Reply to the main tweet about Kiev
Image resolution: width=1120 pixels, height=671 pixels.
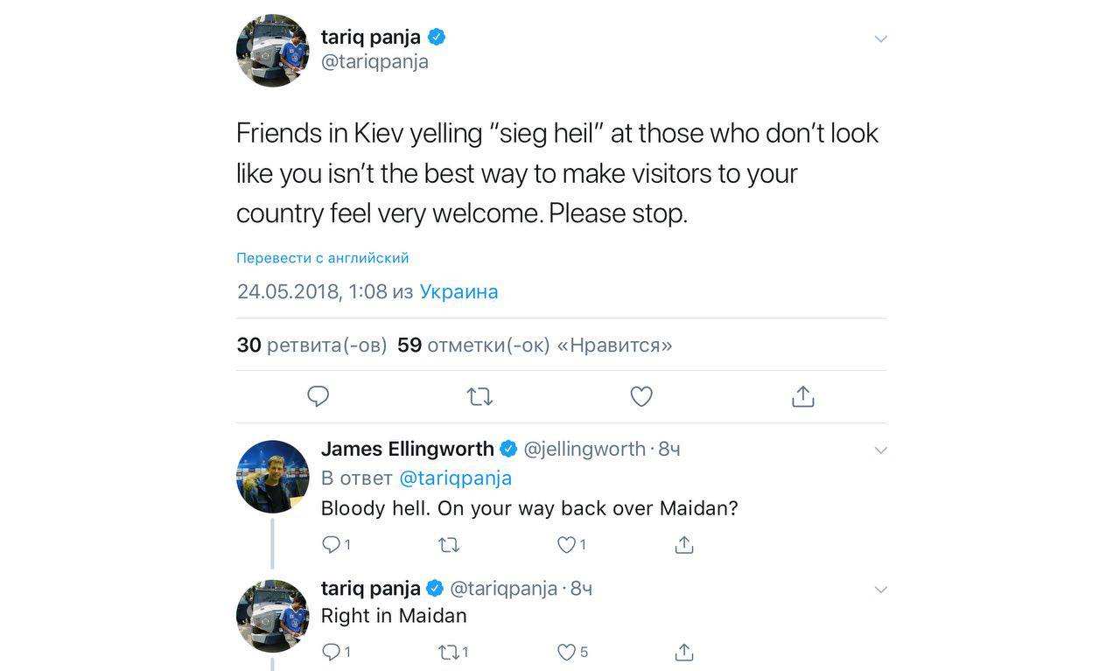tap(318, 396)
